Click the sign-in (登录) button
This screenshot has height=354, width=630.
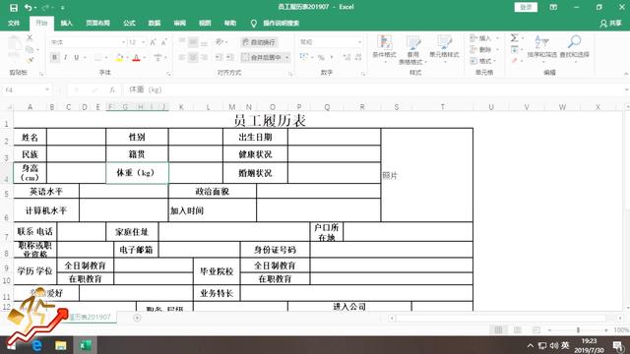coord(526,7)
